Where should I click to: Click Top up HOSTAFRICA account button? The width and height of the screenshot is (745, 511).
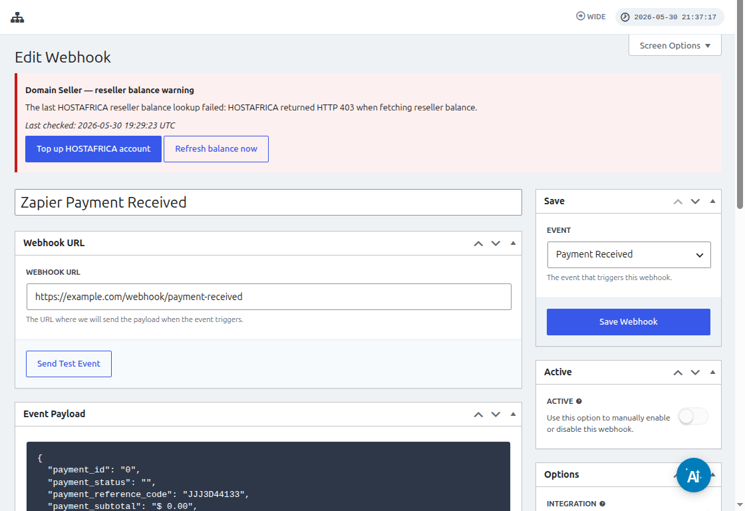(x=93, y=149)
